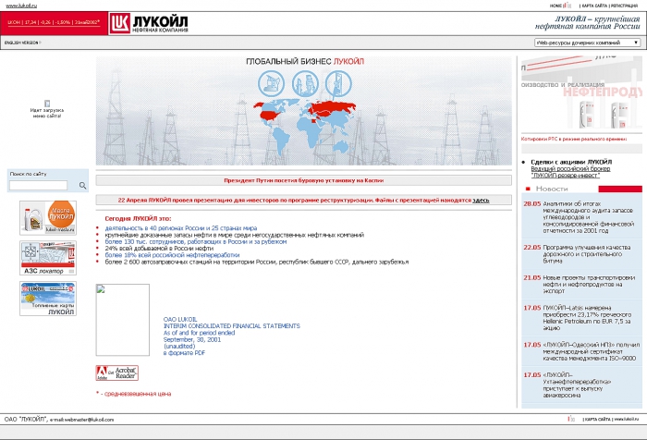Screen dimensions: 647x440
Task: Click the menu loading icon in left sidebar
Action: point(47,104)
